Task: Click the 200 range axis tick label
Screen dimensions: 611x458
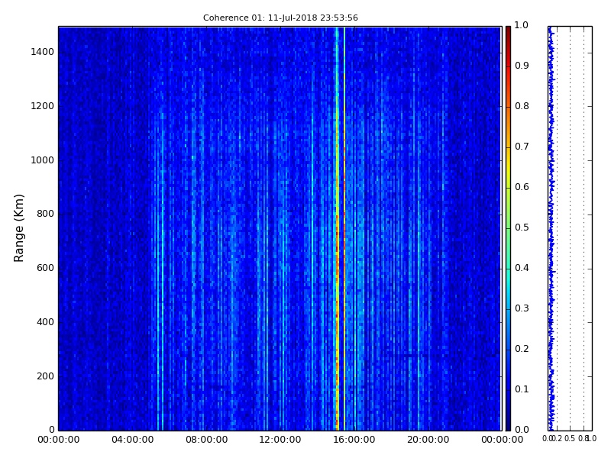Action: pyautogui.click(x=45, y=376)
